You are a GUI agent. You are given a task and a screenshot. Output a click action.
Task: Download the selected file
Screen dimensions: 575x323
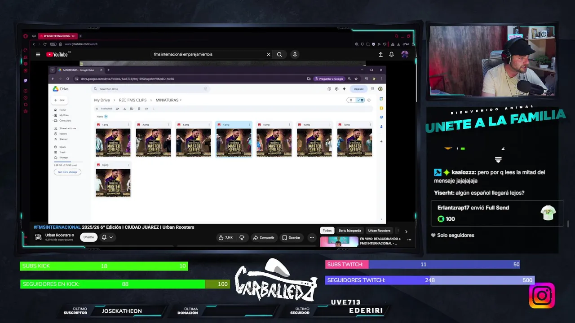click(124, 109)
